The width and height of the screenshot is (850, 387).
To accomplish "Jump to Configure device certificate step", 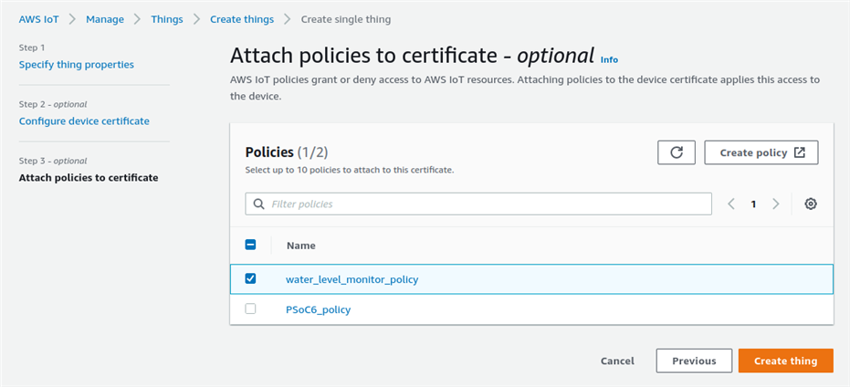I will pos(84,120).
